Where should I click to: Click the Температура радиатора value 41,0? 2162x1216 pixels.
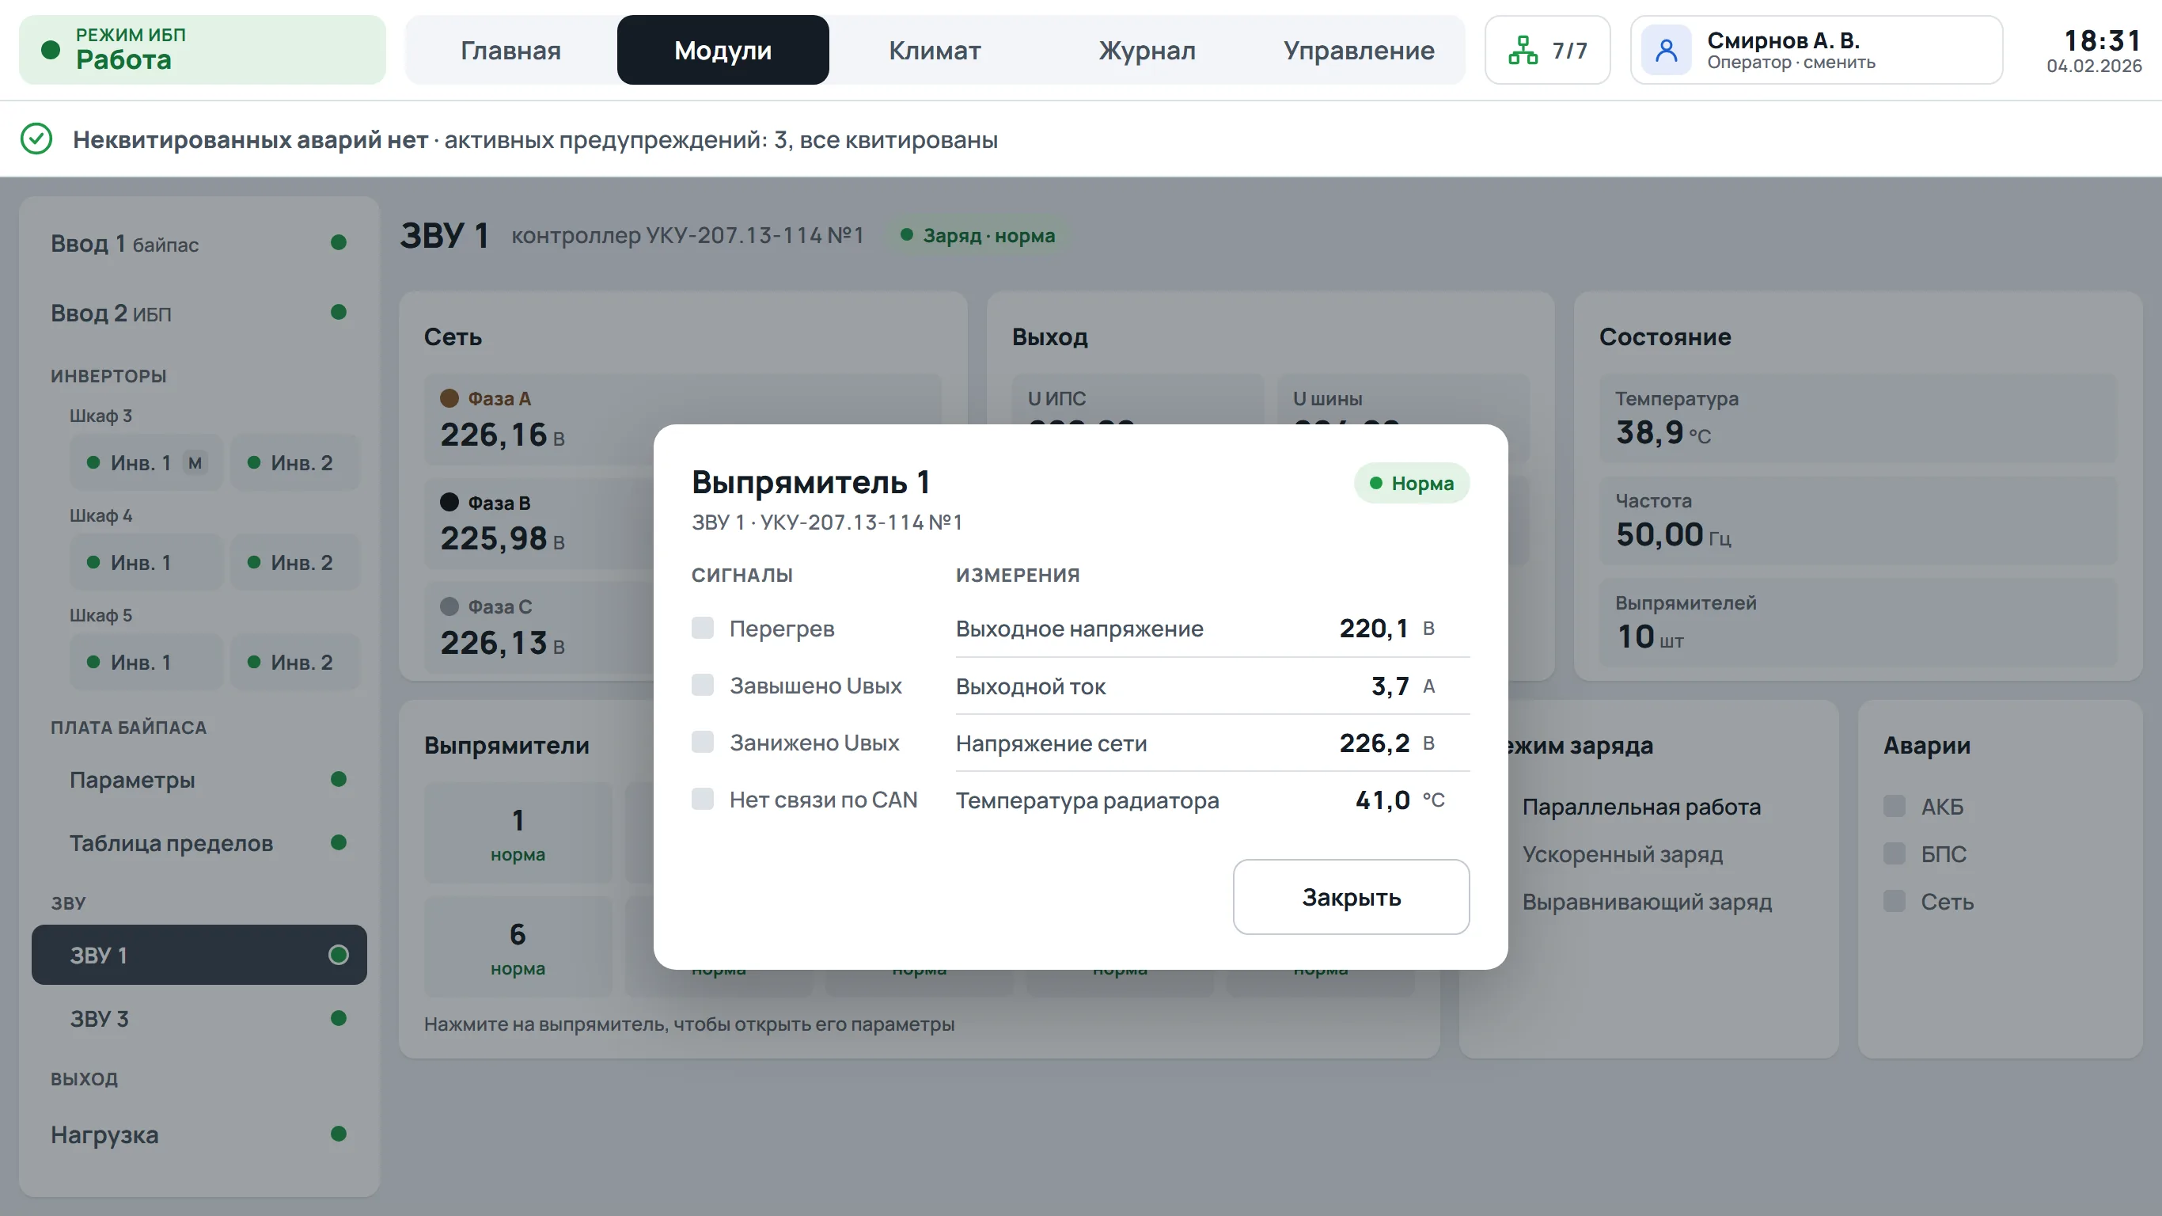pos(1383,800)
